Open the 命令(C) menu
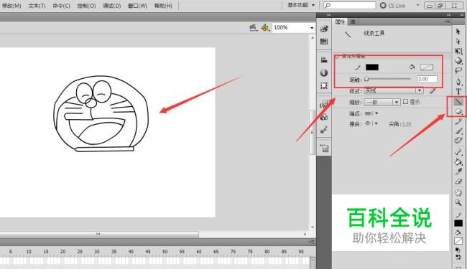467x269 pixels. (x=61, y=6)
